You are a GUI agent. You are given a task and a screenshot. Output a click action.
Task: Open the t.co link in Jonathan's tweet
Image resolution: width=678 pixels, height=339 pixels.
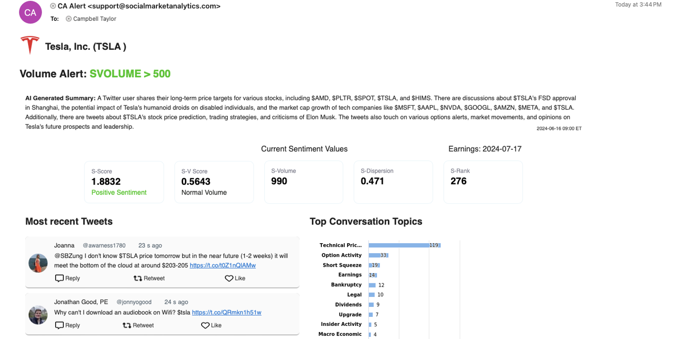tap(226, 312)
